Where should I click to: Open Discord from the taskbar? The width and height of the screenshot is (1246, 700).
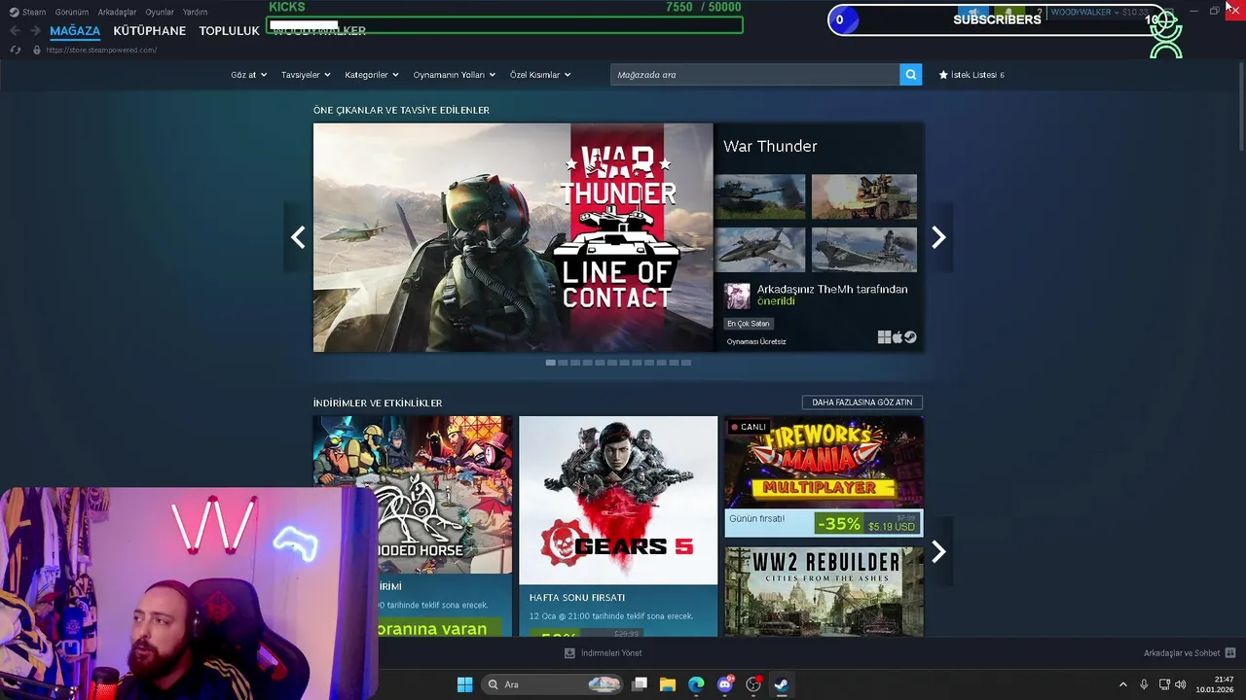pos(724,684)
